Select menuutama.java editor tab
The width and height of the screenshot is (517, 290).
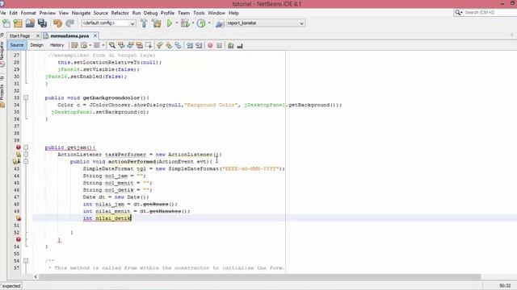point(69,35)
